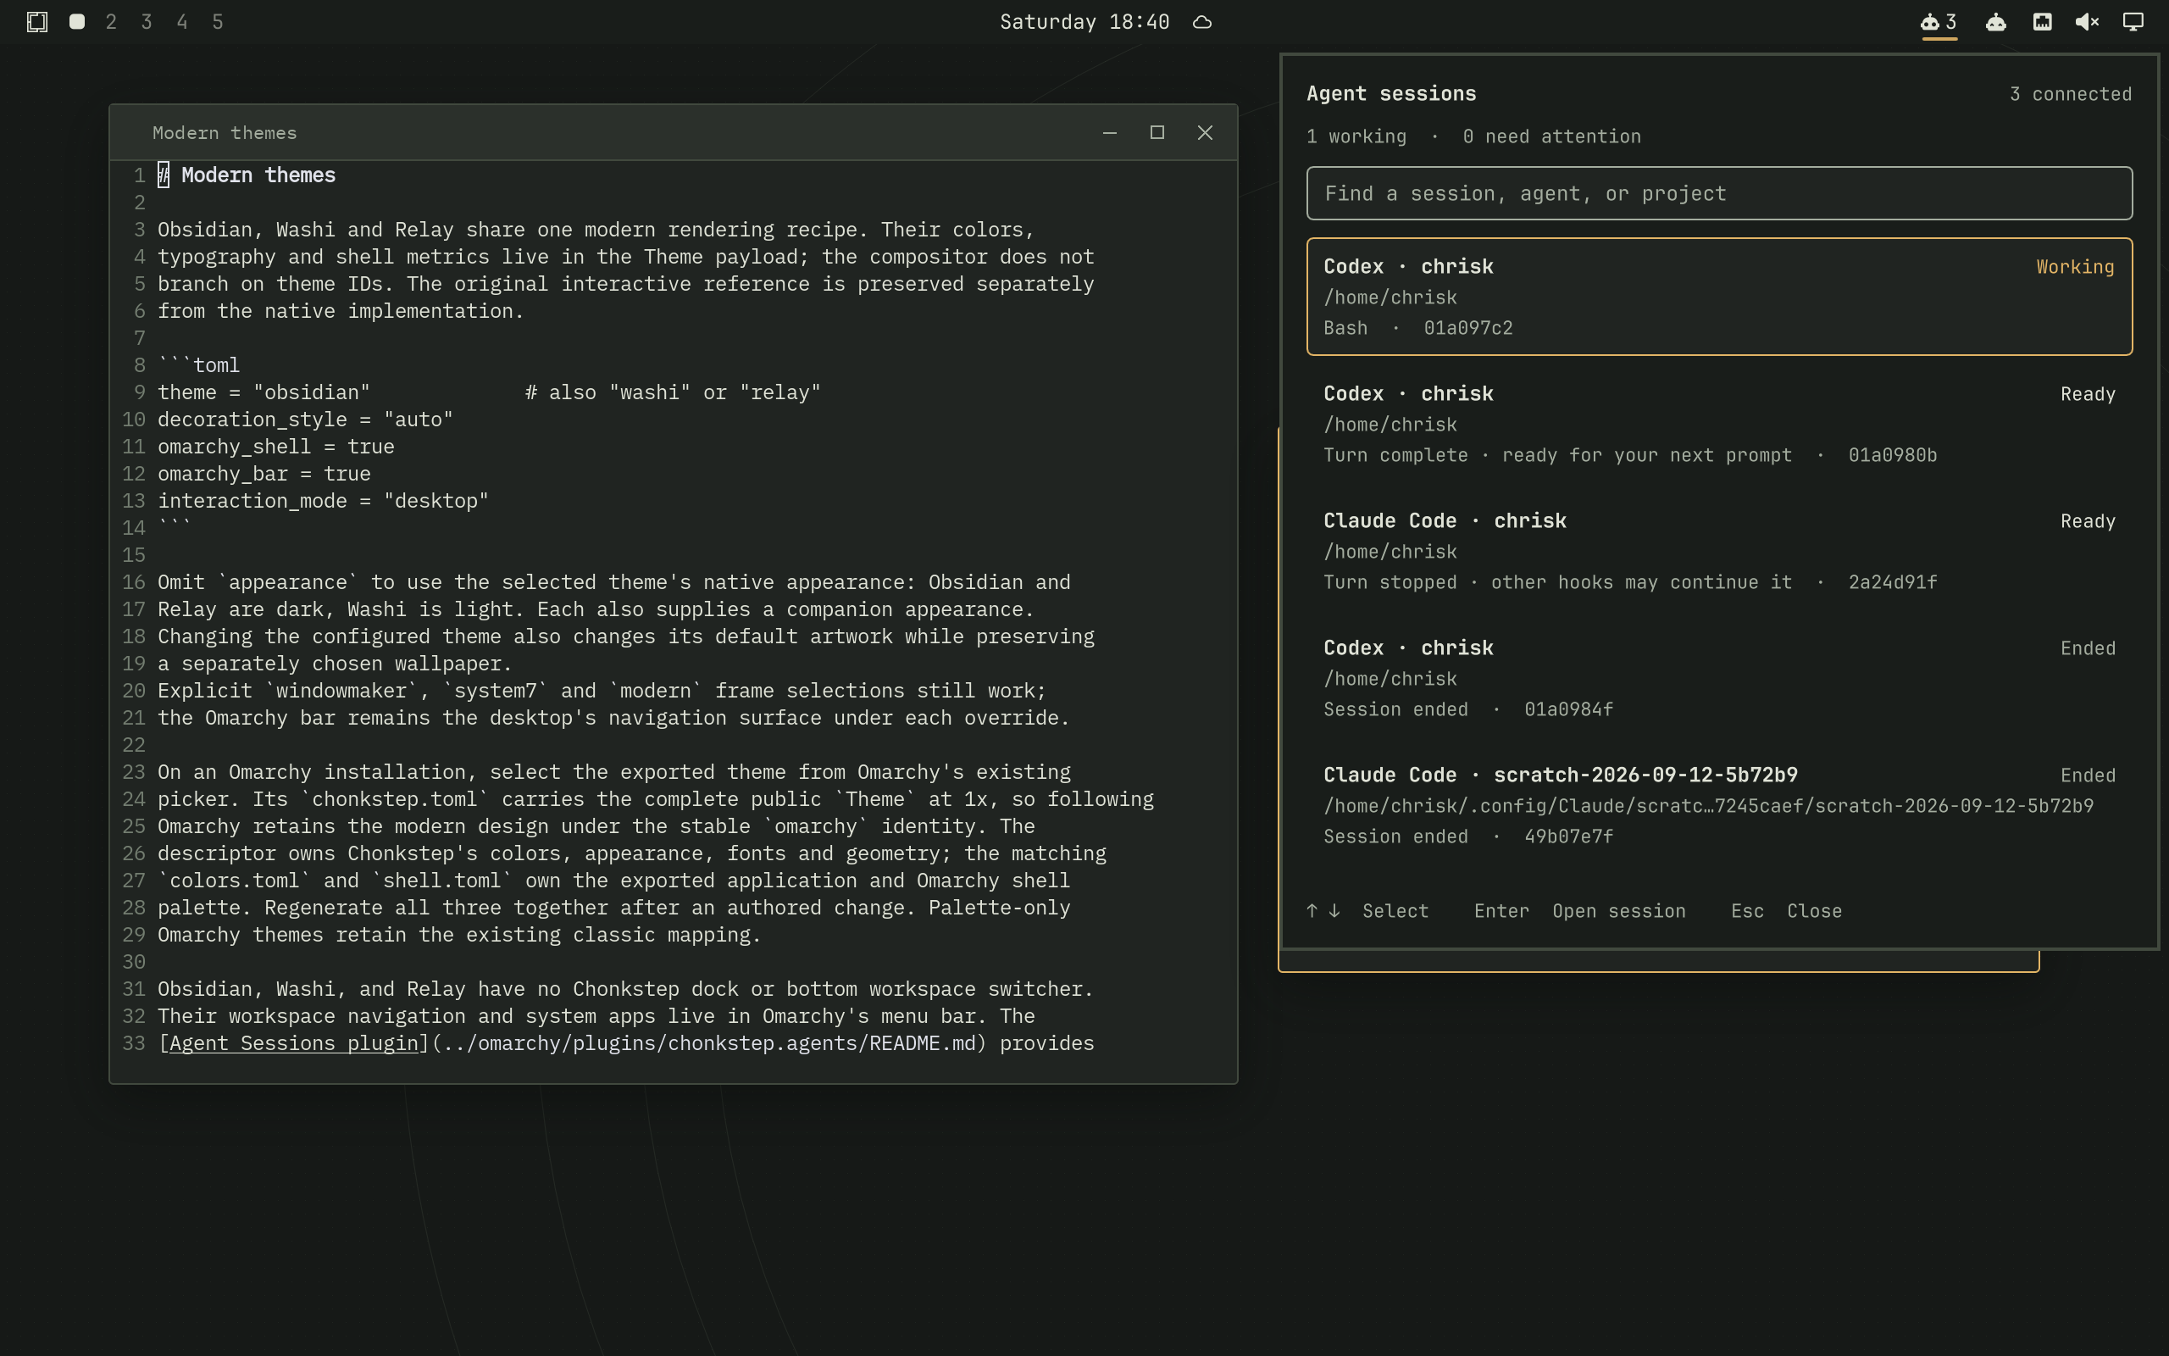Click the Select arrows hint
The image size is (2169, 1356).
click(1367, 911)
